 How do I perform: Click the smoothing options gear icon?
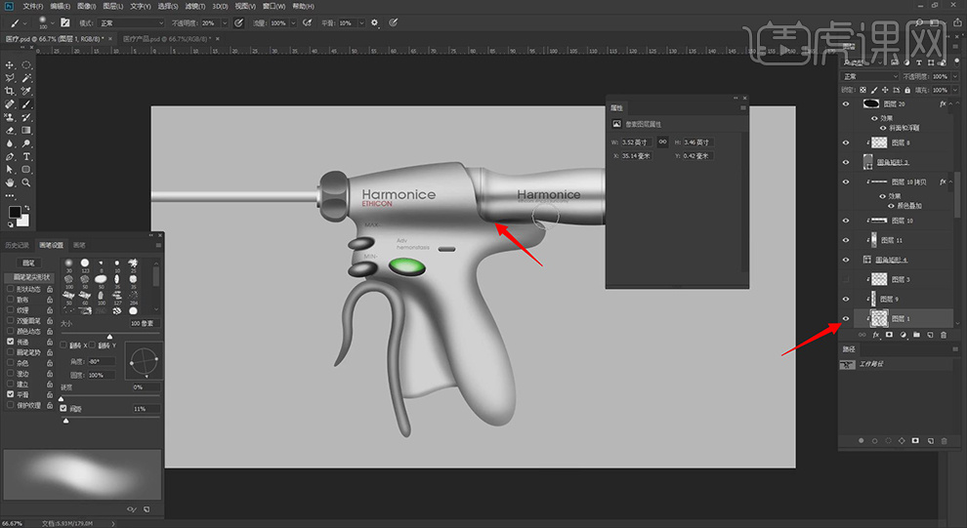click(374, 21)
